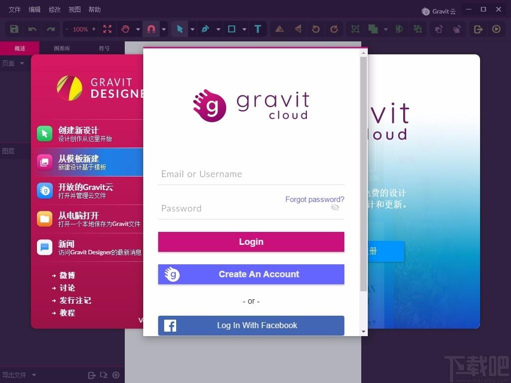
Task: Open the 教程 tutorials link
Action: pos(67,313)
